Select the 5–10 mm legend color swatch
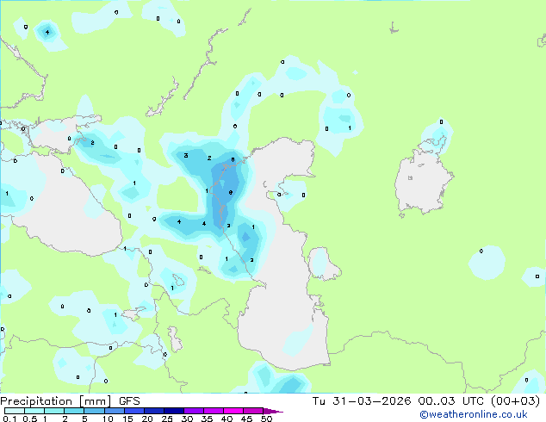Screen dimensions: 546x422 coord(95,411)
